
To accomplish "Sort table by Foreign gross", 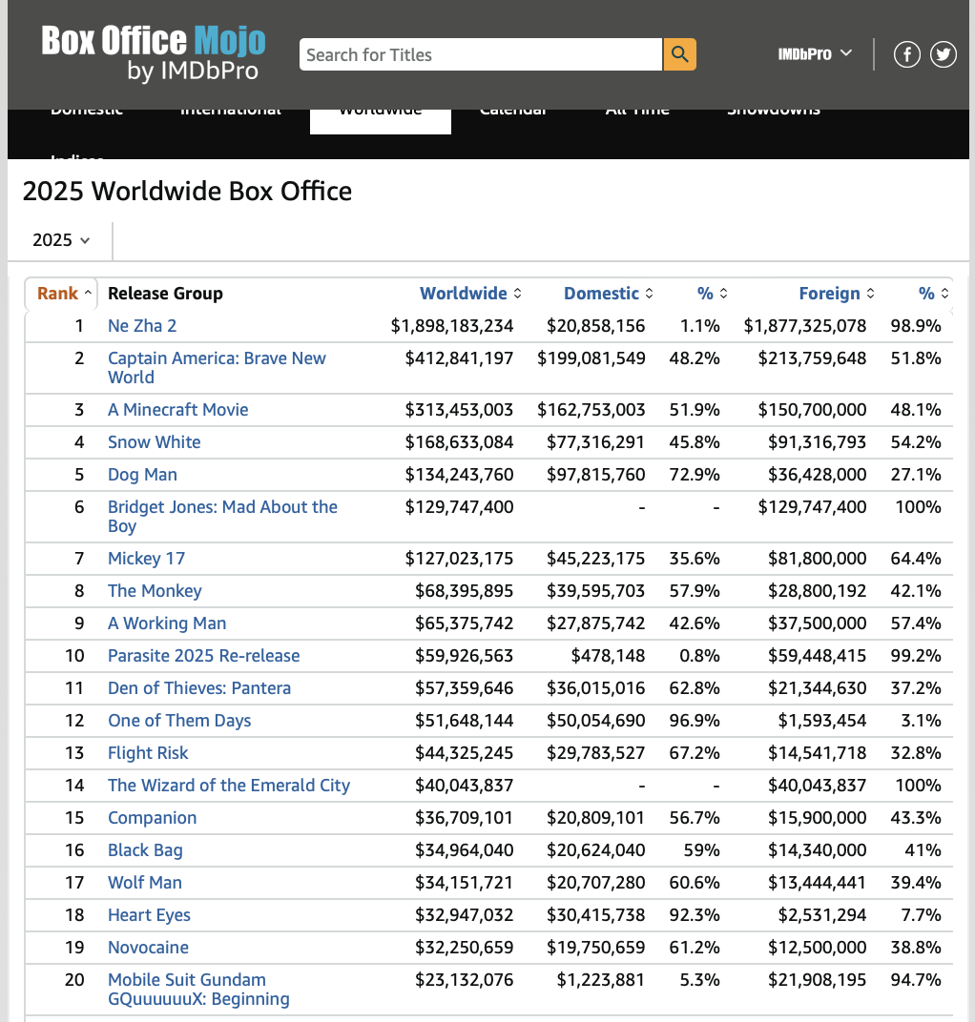I will tap(837, 294).
